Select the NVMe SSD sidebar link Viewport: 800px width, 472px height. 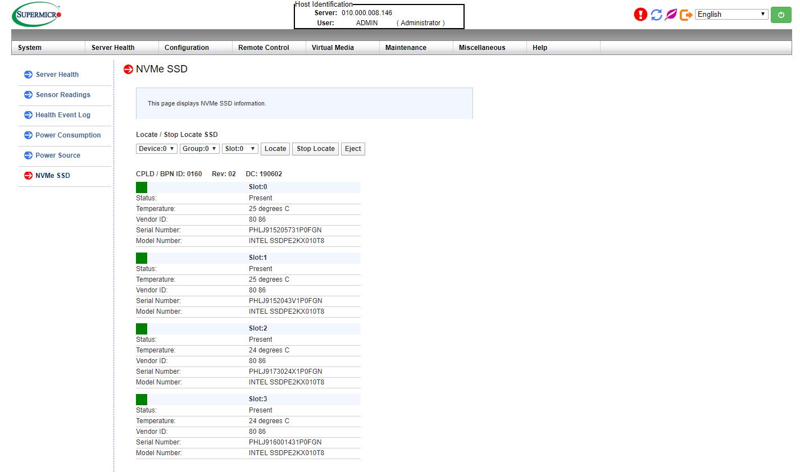(53, 176)
